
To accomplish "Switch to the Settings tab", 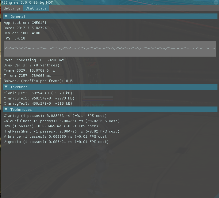I will (x=12, y=8).
